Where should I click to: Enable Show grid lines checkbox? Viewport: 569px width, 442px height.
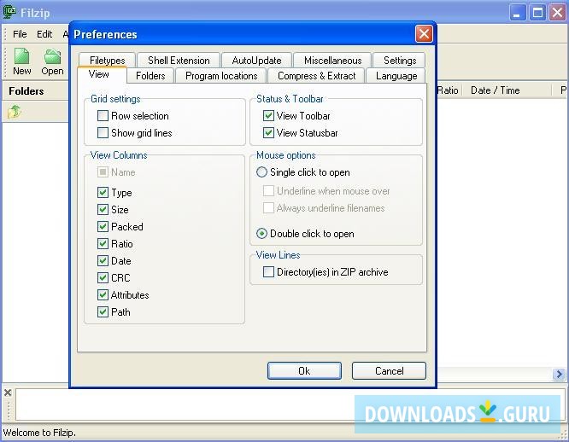tap(103, 133)
